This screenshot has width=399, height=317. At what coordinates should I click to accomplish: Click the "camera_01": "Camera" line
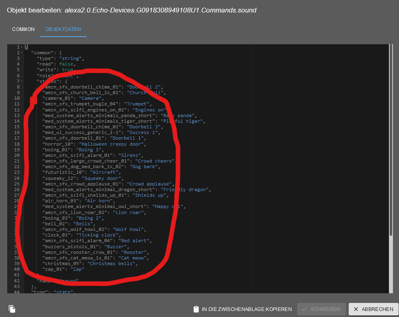[73, 99]
